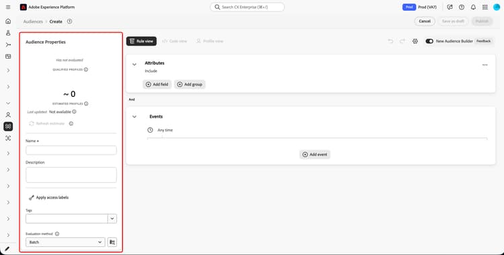Open Profiles person icon in sidebar
Viewport: 504px width, 255px height.
pyautogui.click(x=8, y=114)
